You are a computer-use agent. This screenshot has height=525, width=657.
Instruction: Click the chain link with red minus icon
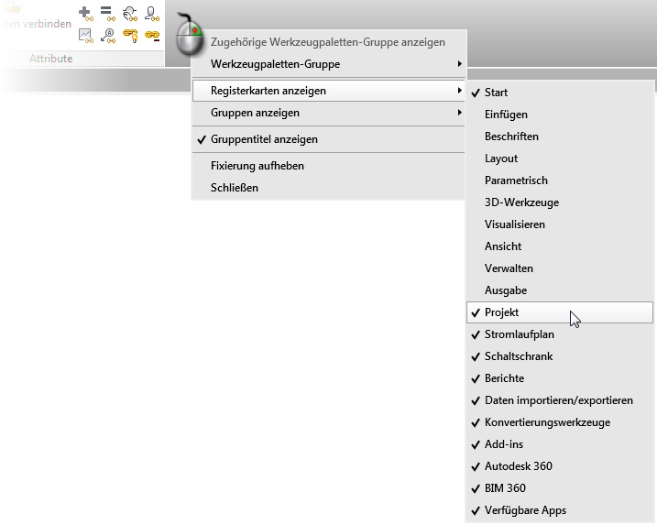[152, 36]
